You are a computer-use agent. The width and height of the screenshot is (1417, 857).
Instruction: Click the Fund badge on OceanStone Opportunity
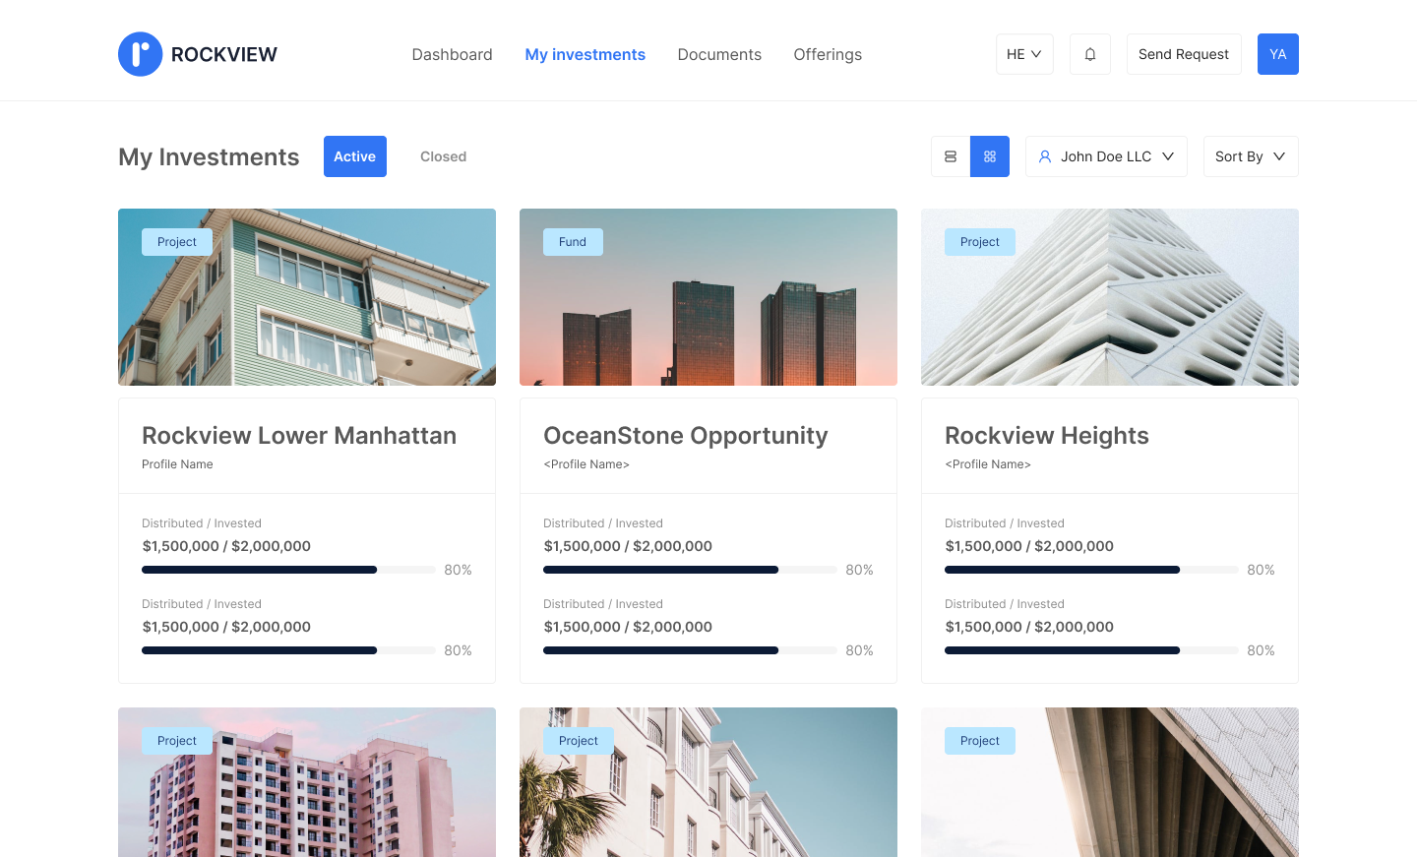click(573, 241)
